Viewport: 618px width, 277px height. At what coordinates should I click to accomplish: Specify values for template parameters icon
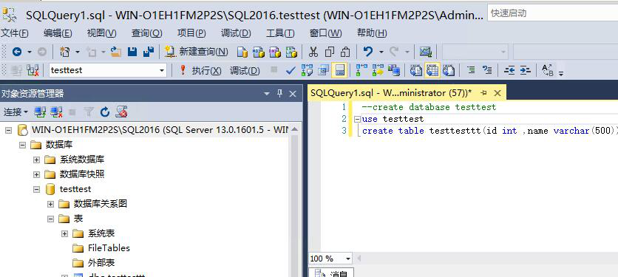coord(548,70)
